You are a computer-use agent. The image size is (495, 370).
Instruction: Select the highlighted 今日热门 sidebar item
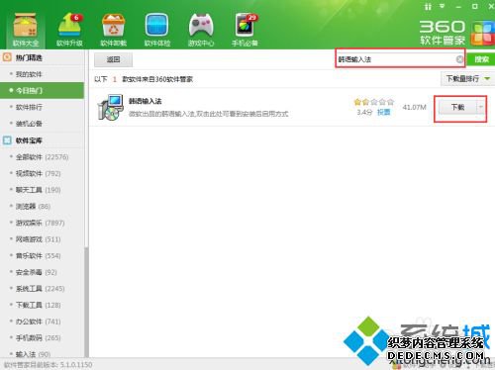coord(43,90)
